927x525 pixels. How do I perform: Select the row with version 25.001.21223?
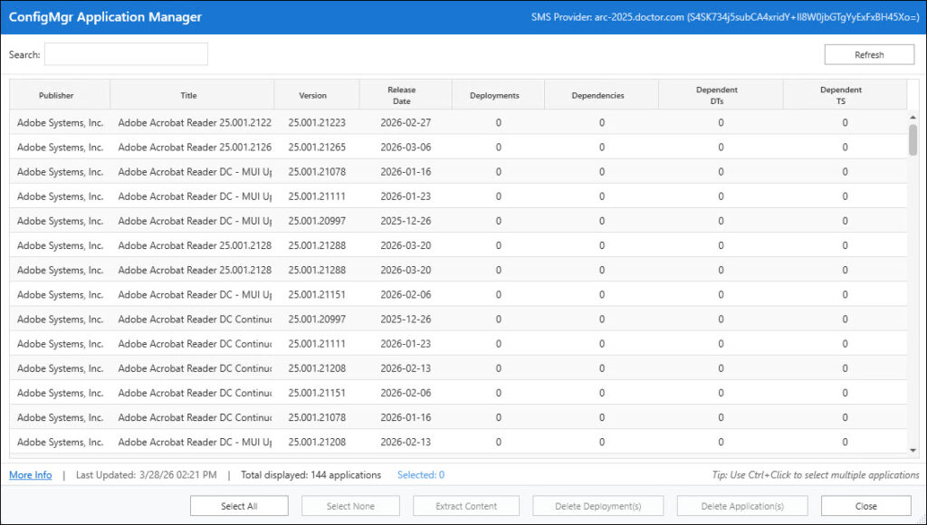(x=317, y=122)
